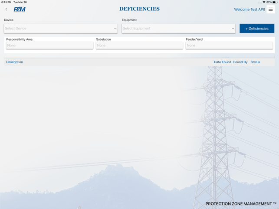Screen dimensions: 279x209
Task: Click the Device label
Action: (x=9, y=20)
